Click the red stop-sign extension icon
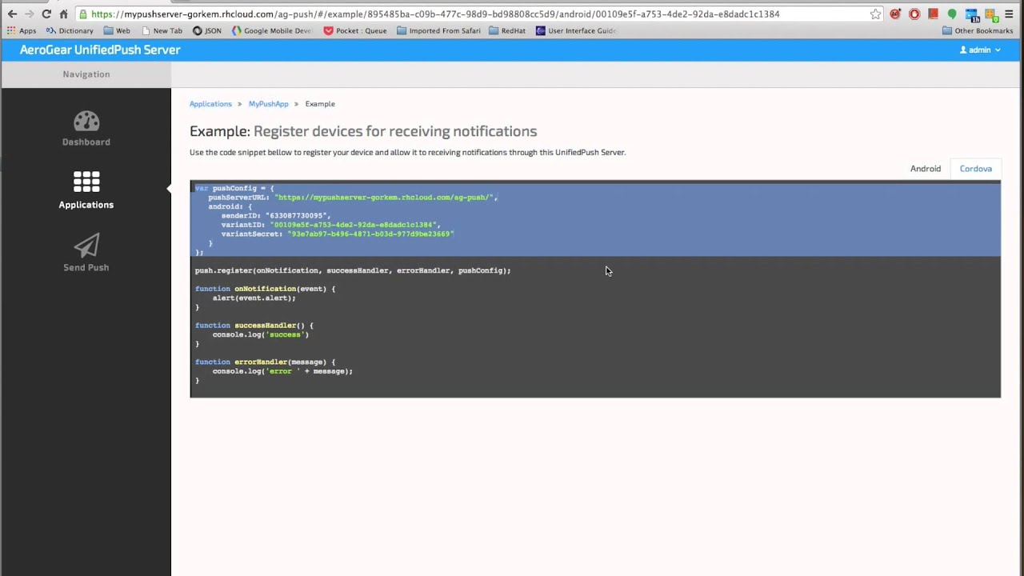Image resolution: width=1024 pixels, height=576 pixels. tap(914, 14)
